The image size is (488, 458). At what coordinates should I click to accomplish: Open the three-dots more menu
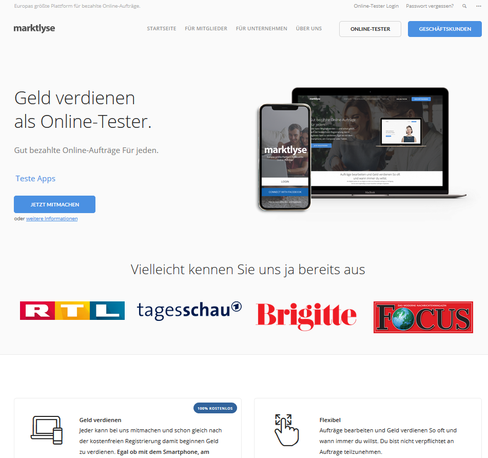coord(479,6)
